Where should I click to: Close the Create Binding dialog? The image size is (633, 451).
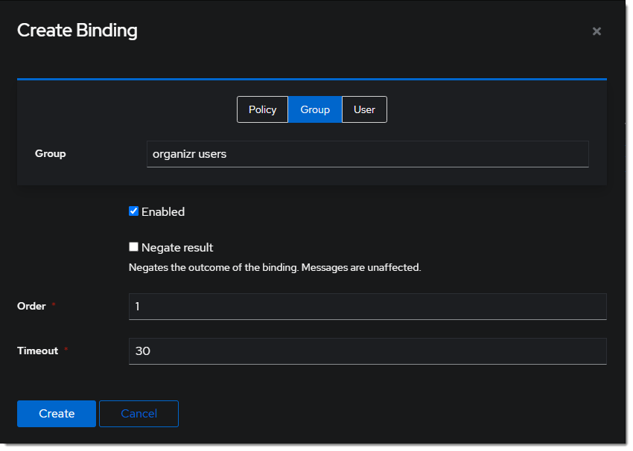click(597, 31)
